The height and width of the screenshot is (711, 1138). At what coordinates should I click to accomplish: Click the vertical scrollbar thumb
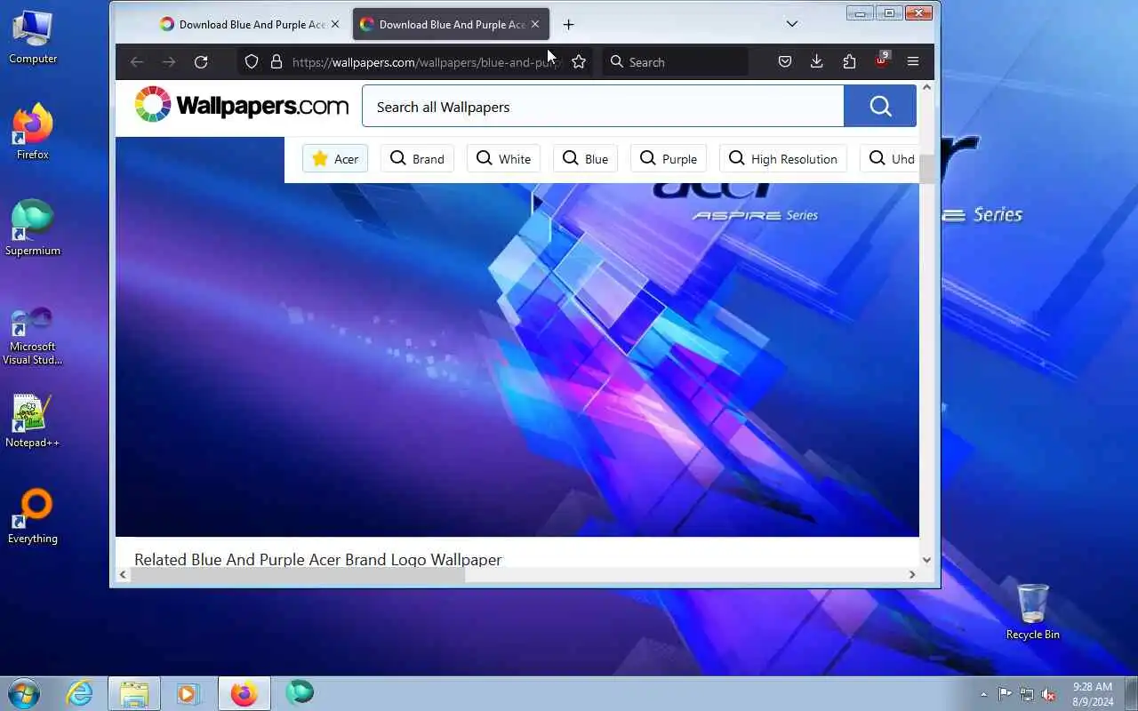(927, 169)
